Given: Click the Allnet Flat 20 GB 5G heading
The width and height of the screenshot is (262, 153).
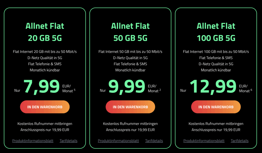Looking at the screenshot, I should 45,32.
